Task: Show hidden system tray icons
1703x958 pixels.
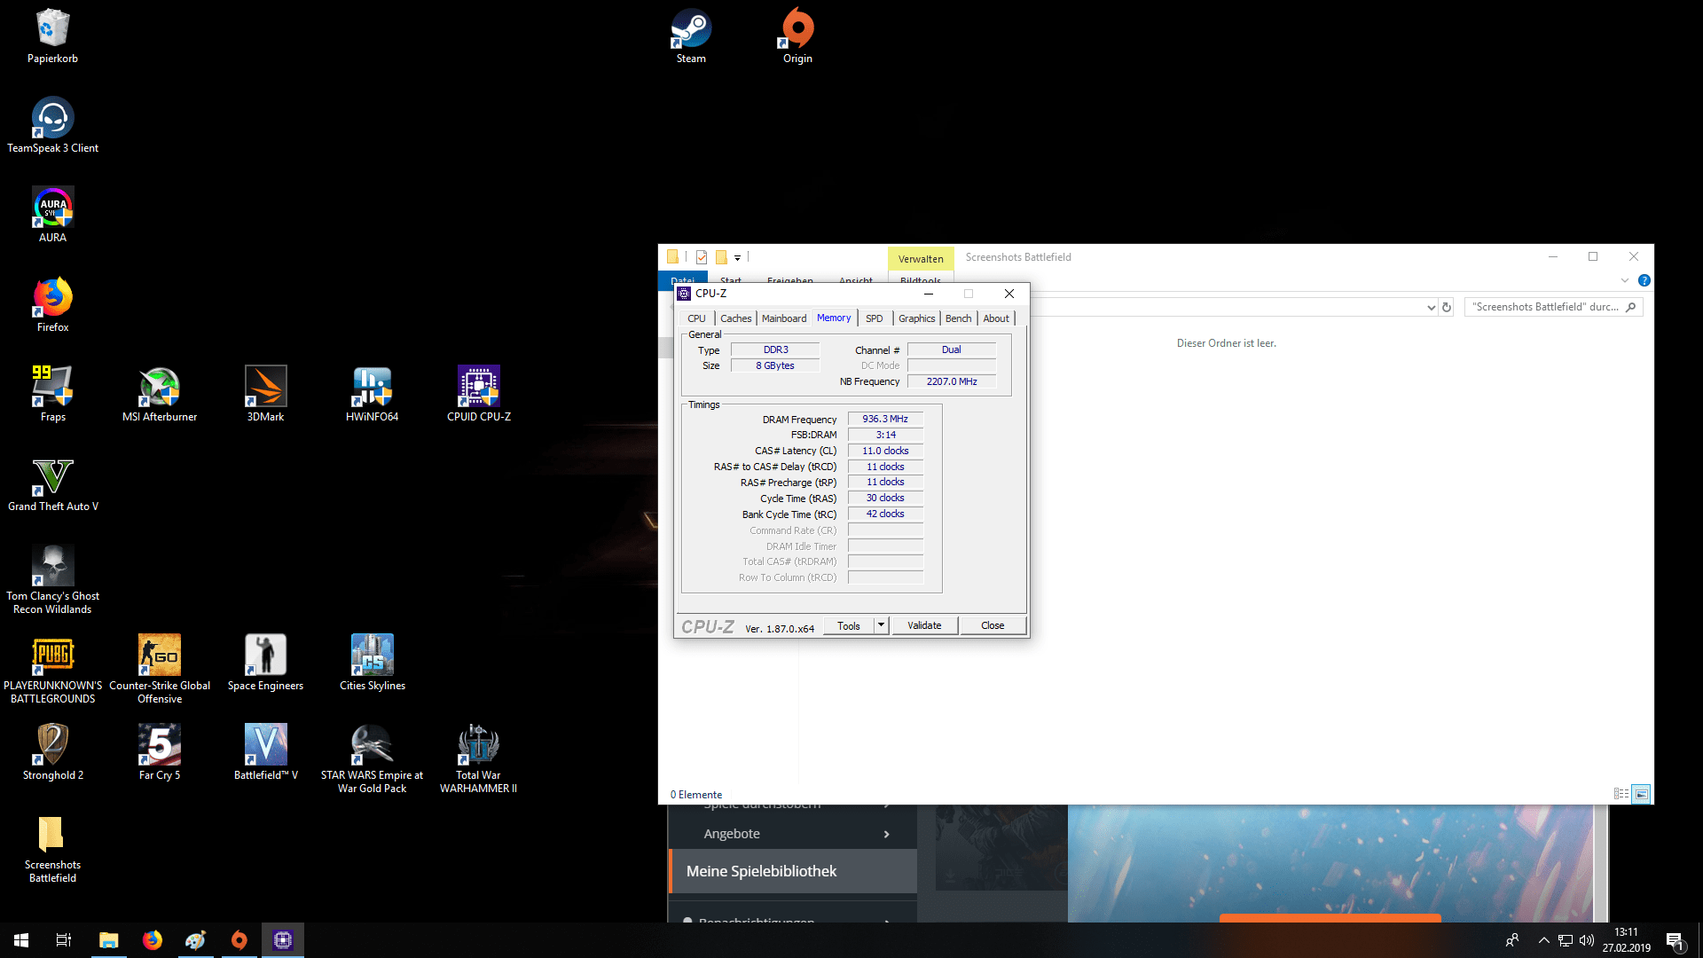Action: click(1543, 940)
